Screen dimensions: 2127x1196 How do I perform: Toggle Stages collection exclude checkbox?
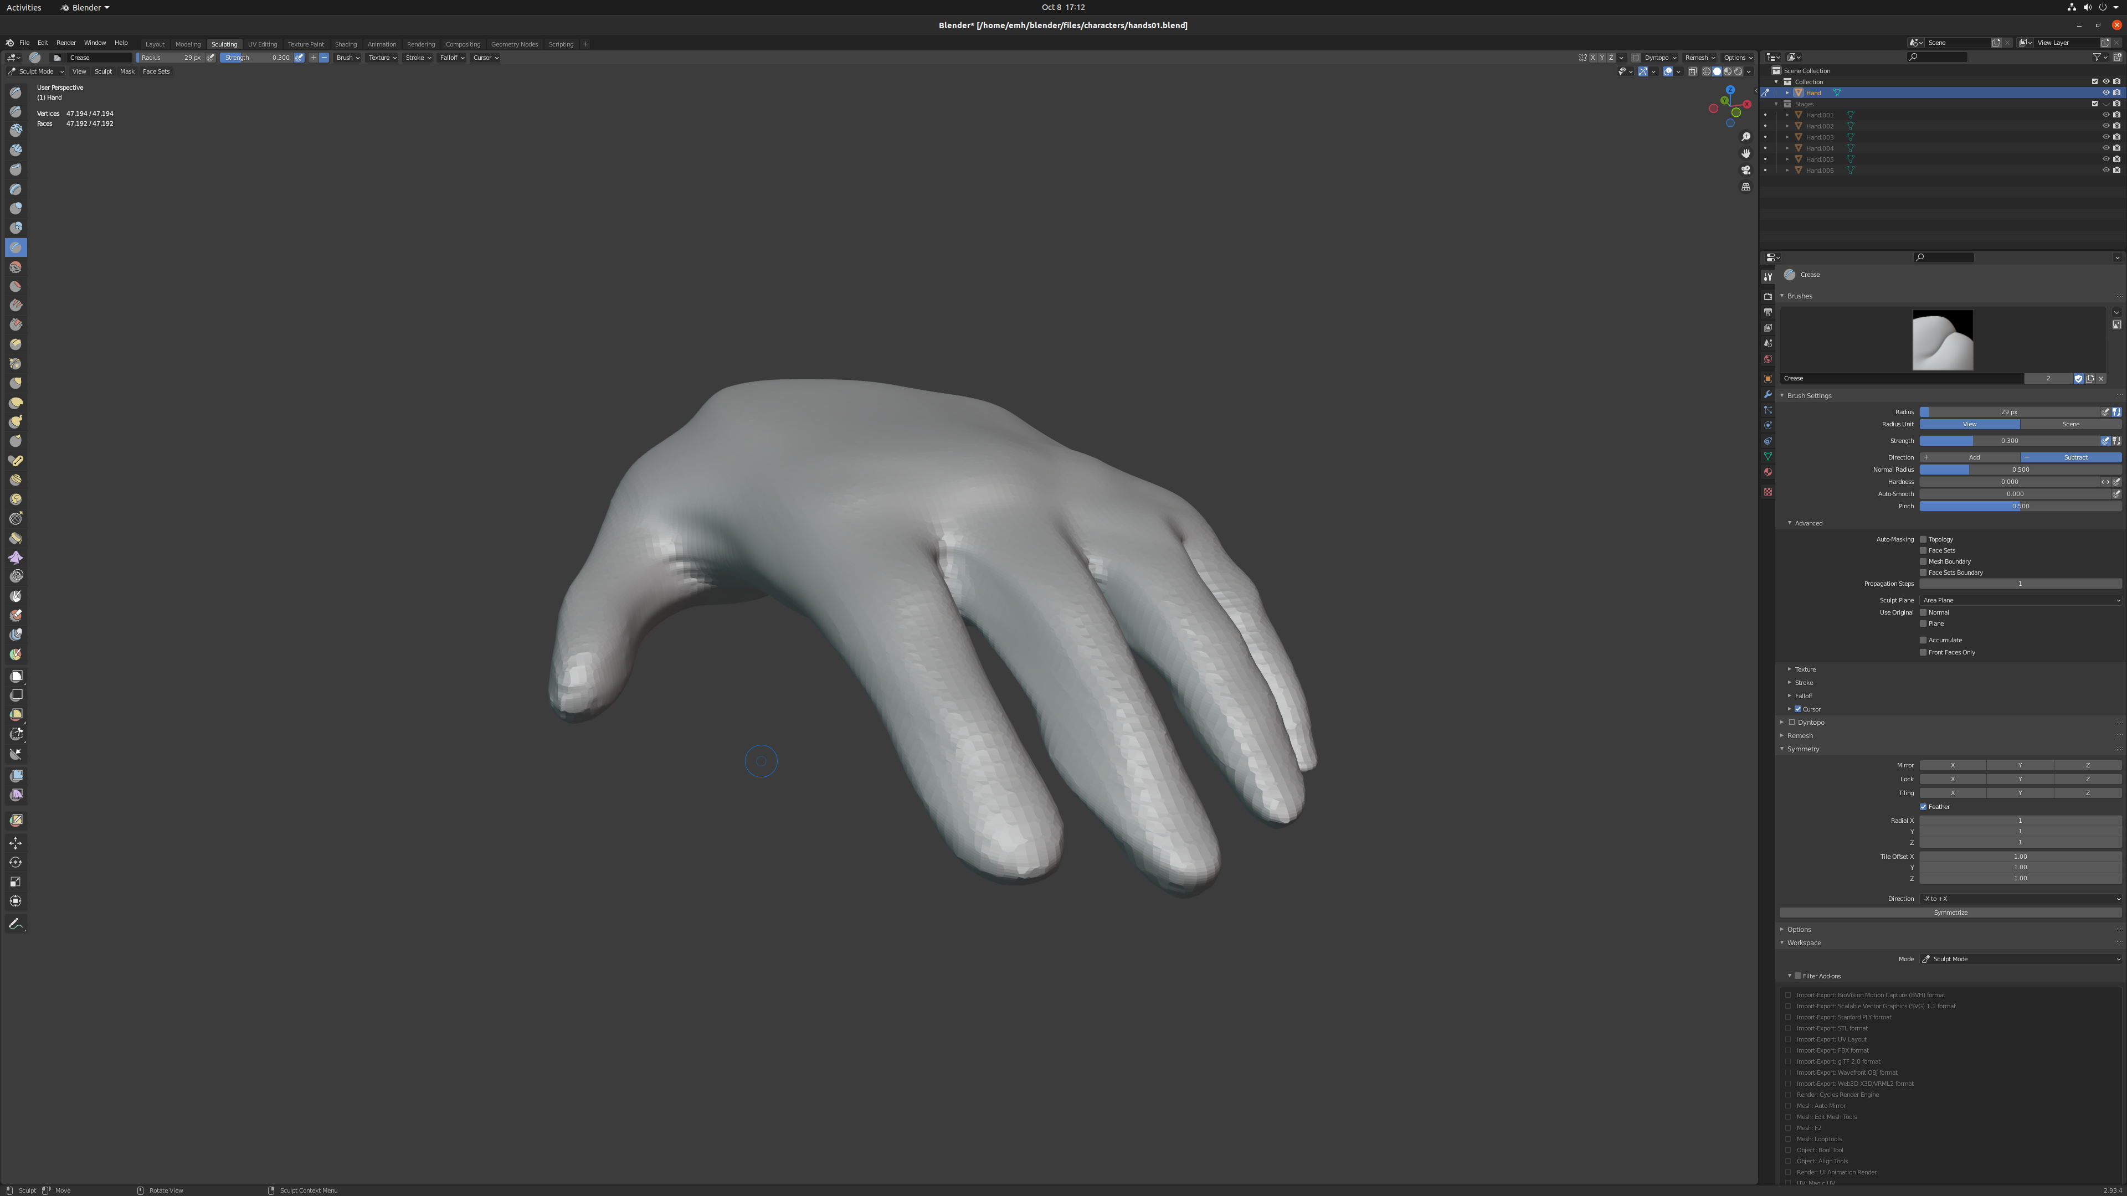[2095, 104]
